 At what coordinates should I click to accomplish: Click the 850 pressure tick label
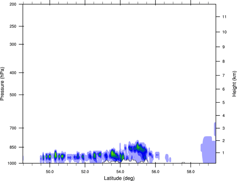point(13,147)
